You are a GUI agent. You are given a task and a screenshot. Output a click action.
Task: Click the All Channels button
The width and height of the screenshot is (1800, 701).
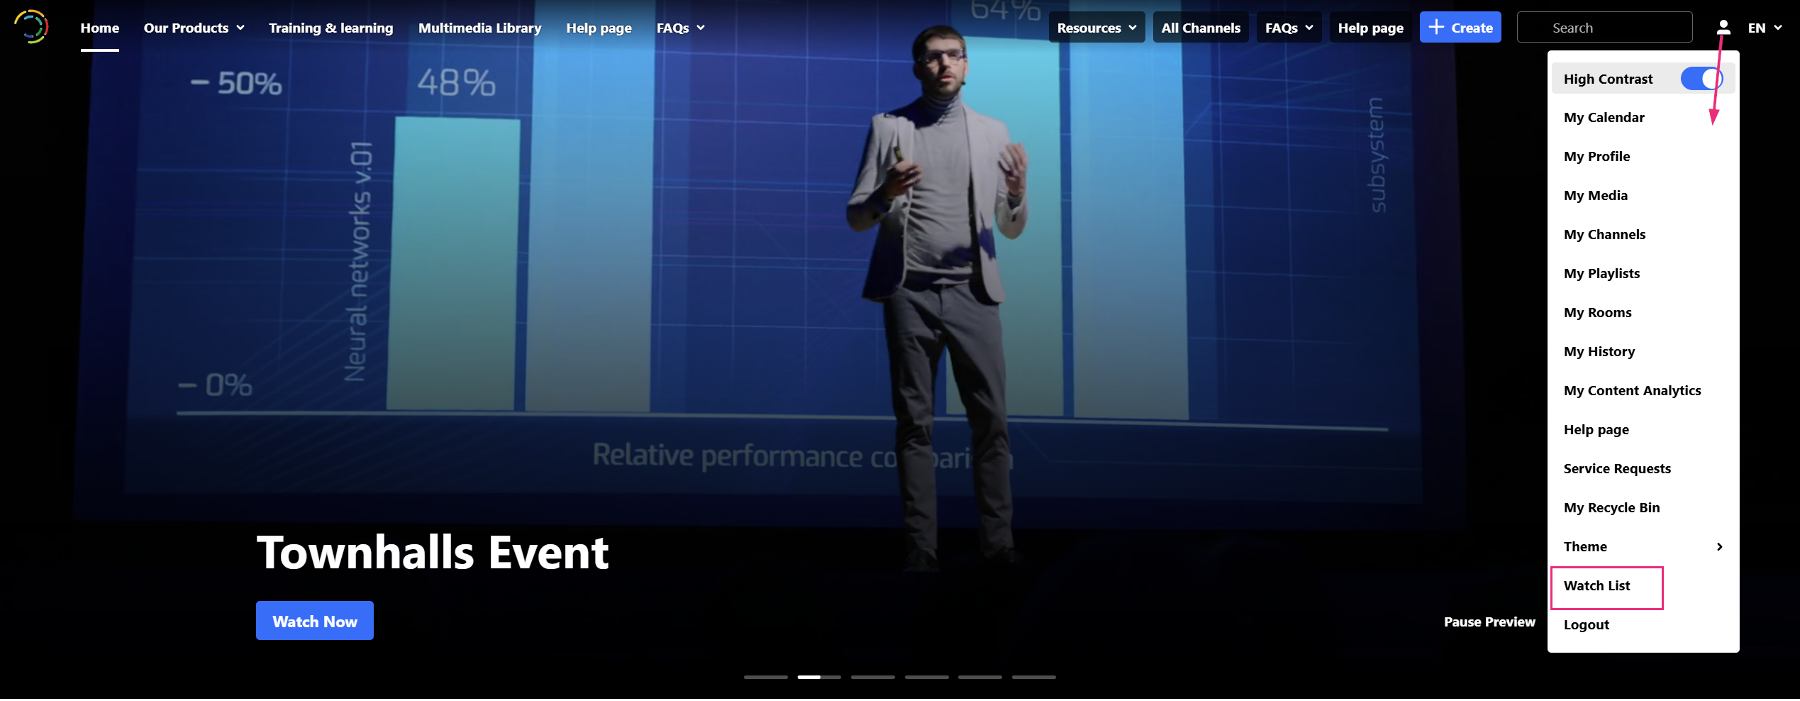[1201, 28]
